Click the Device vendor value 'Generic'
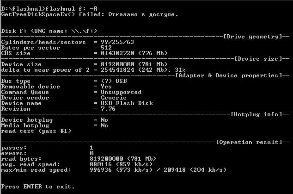Viewport: 293px width, 194px height. (x=113, y=98)
